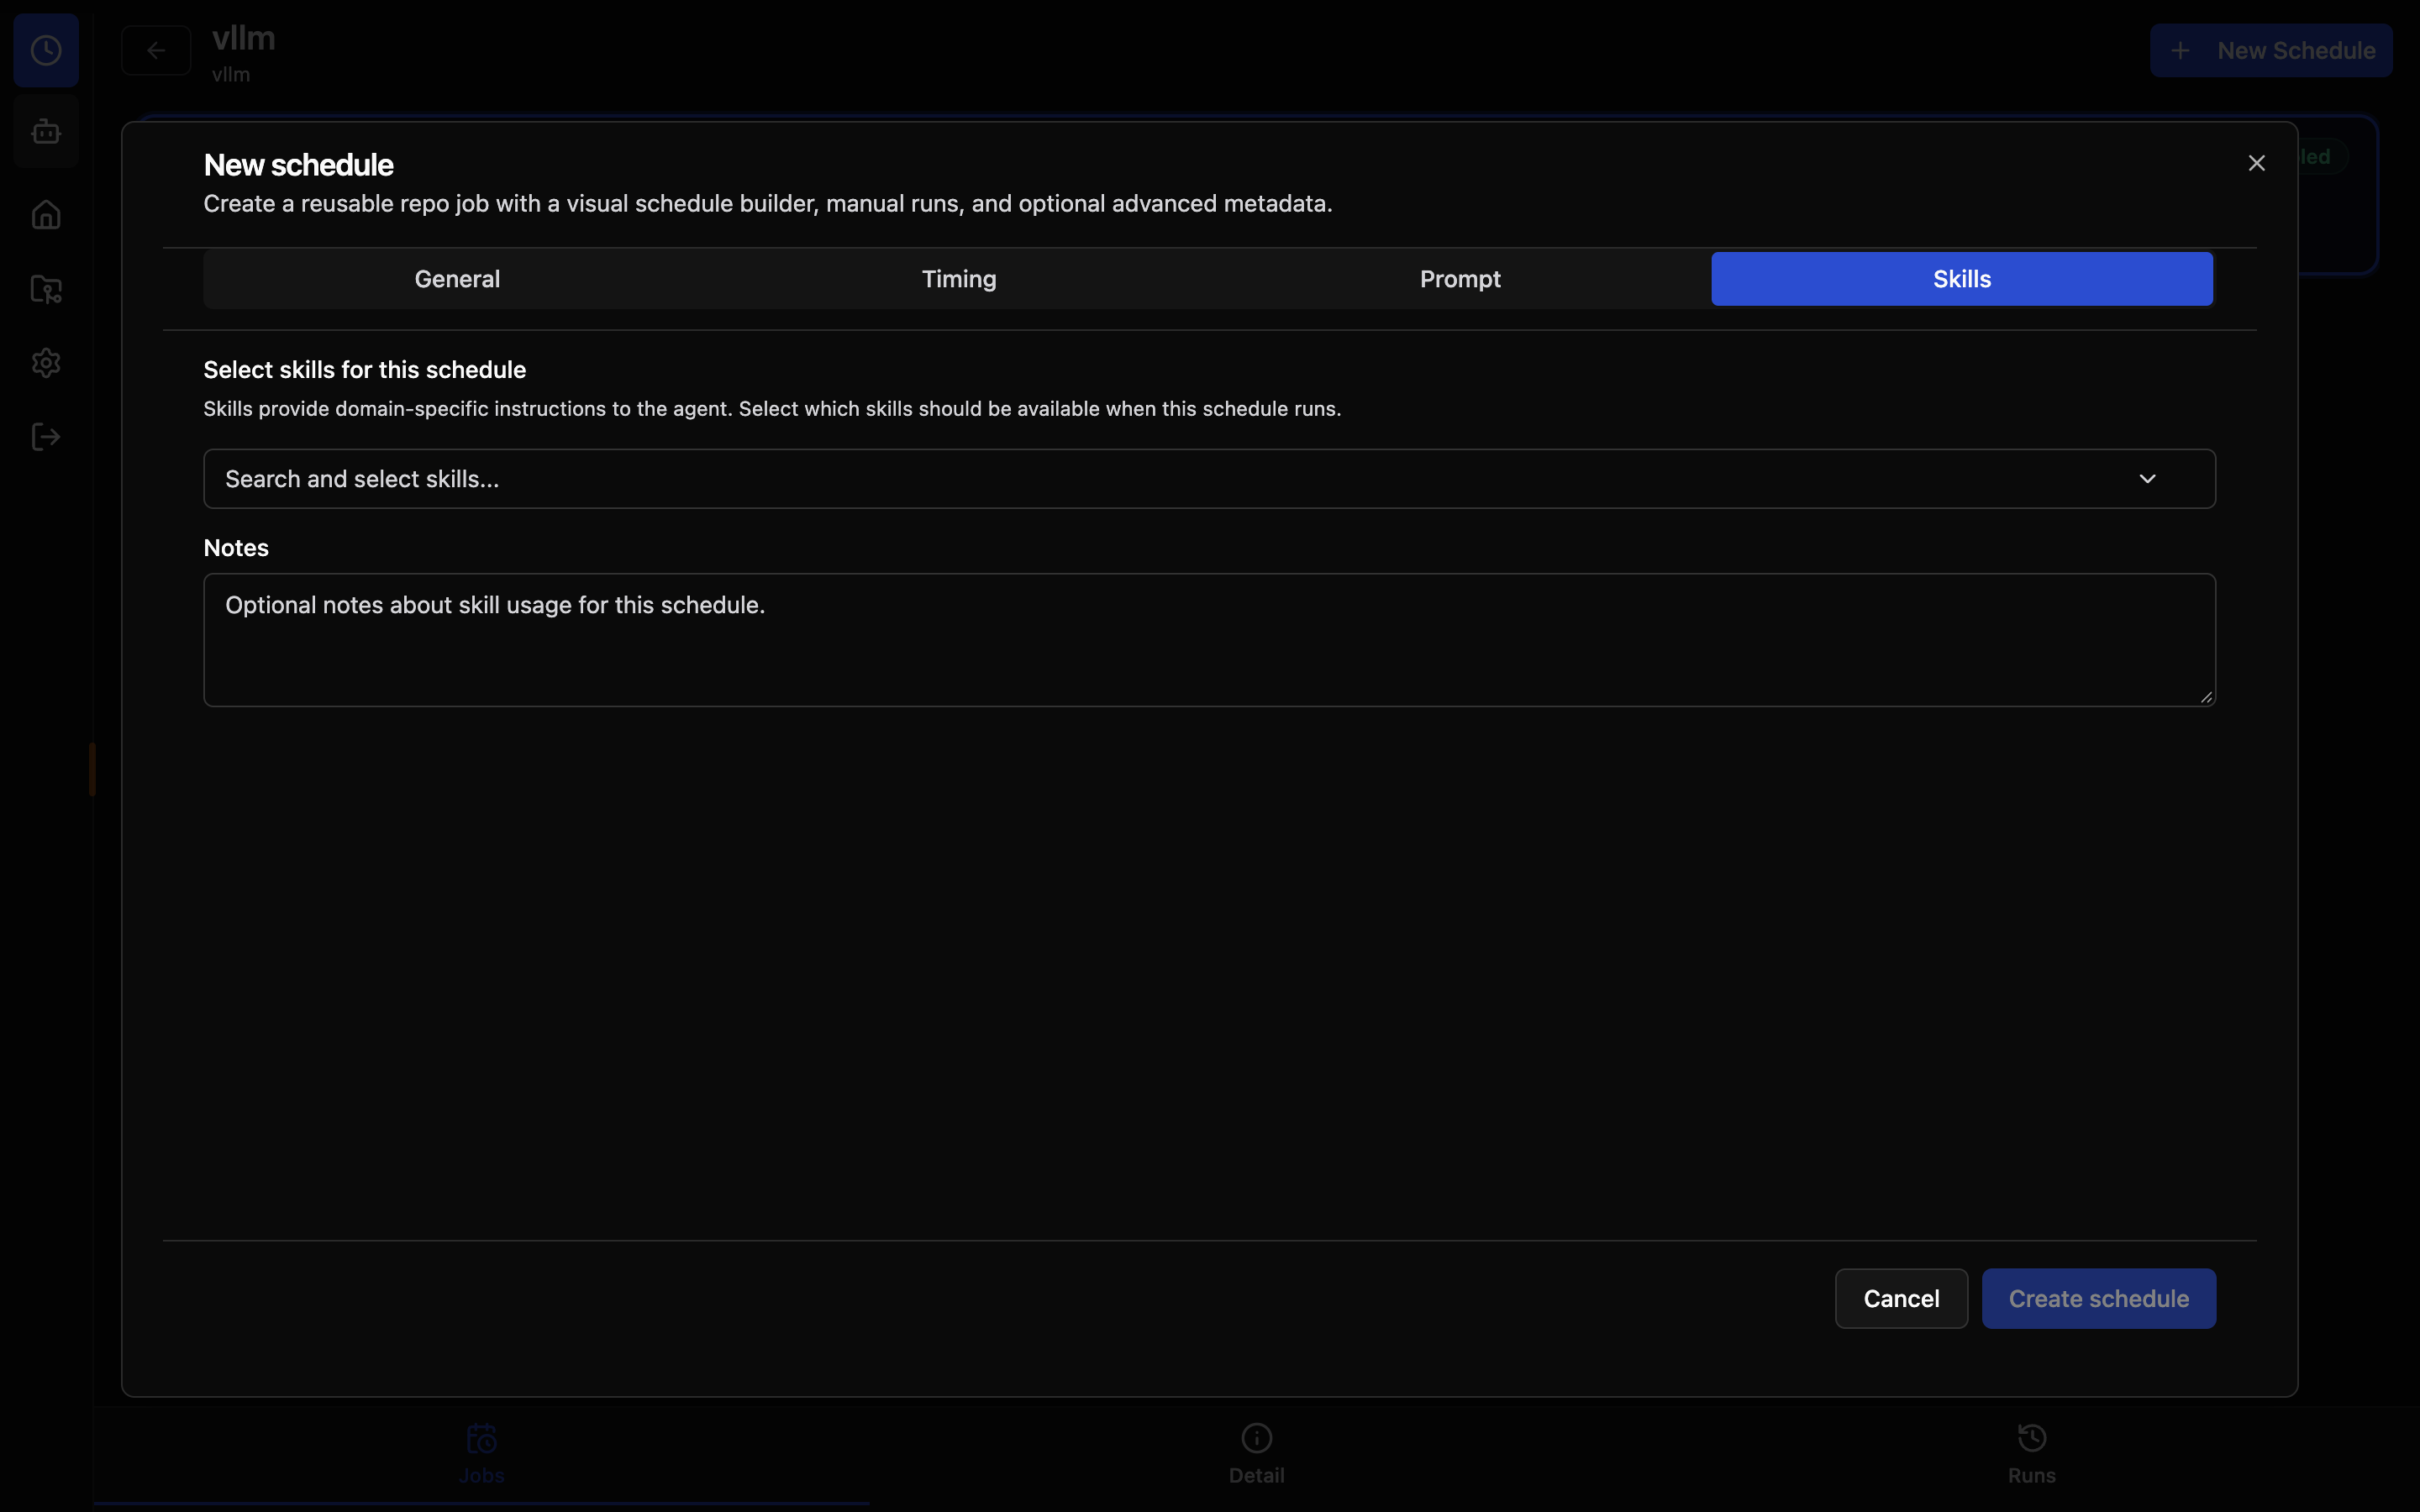
Task: Open the Detail bottom tab
Action: (x=1256, y=1454)
